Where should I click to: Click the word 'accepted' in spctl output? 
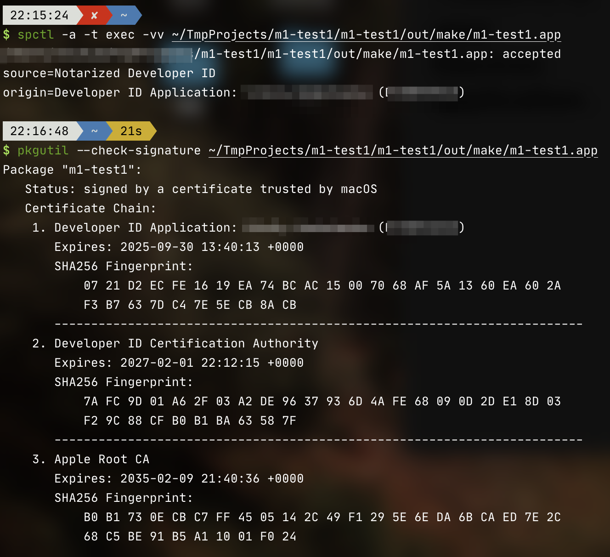coord(532,54)
